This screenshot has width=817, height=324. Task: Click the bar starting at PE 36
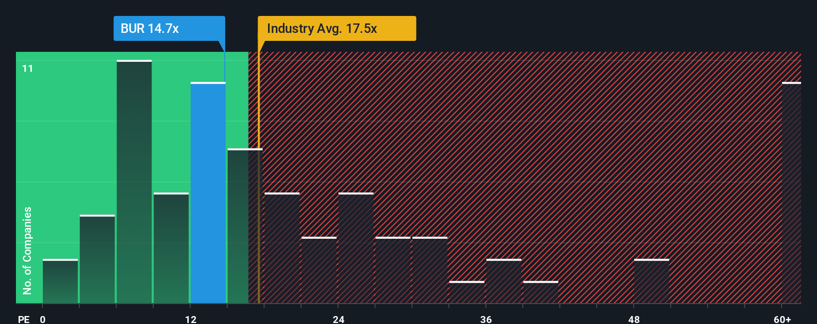504,281
